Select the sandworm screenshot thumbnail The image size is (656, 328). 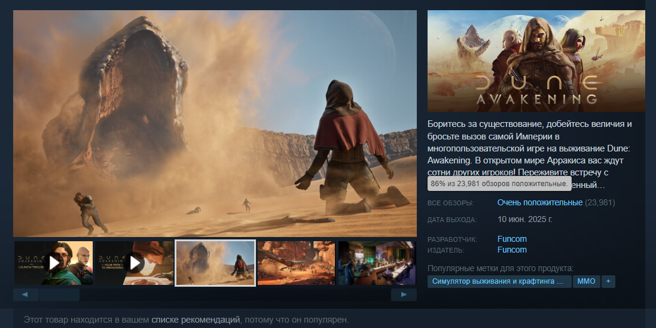tap(215, 263)
